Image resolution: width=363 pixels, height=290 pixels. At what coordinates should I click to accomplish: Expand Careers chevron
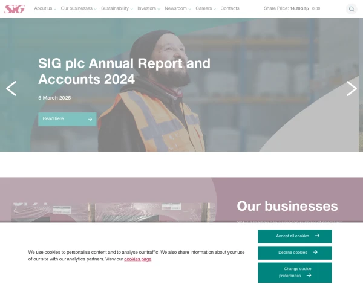pyautogui.click(x=215, y=9)
